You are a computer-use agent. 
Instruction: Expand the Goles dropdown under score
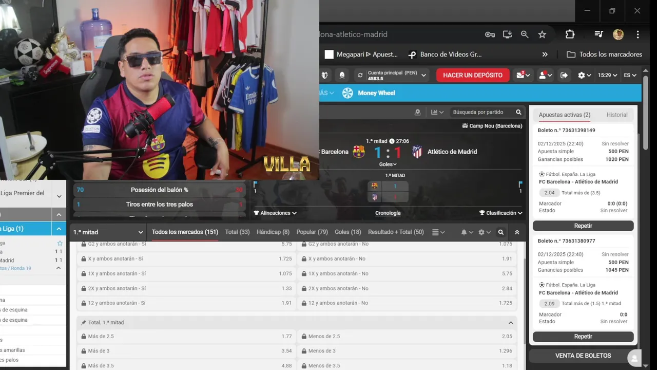click(388, 164)
